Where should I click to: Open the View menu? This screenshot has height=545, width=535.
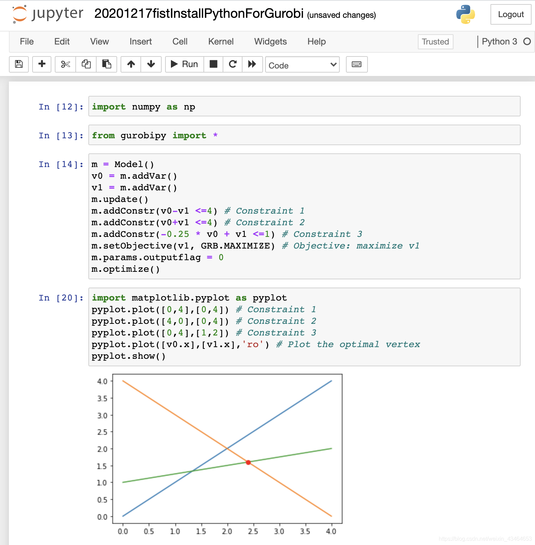pos(100,41)
